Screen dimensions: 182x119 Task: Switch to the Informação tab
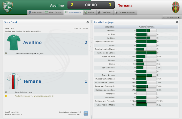(x=35, y=12)
